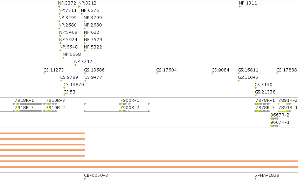Open the NP:6648 feature label
Screen dimensions: 298x181
69,47
